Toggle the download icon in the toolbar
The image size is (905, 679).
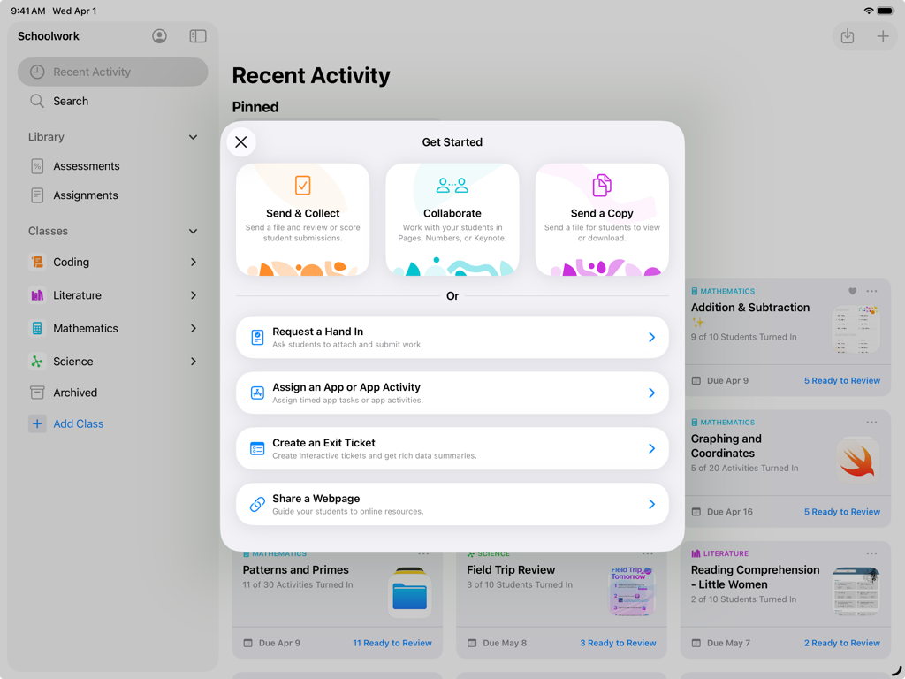[848, 36]
